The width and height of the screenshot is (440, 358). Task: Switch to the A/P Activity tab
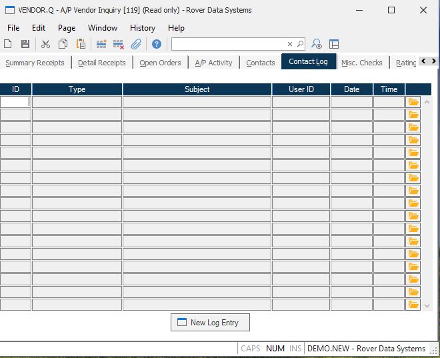[x=213, y=63]
